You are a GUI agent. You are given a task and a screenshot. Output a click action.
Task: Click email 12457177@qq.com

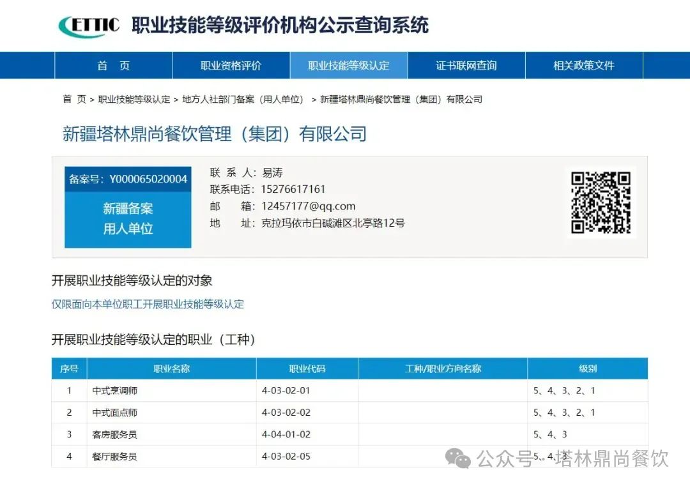[309, 206]
